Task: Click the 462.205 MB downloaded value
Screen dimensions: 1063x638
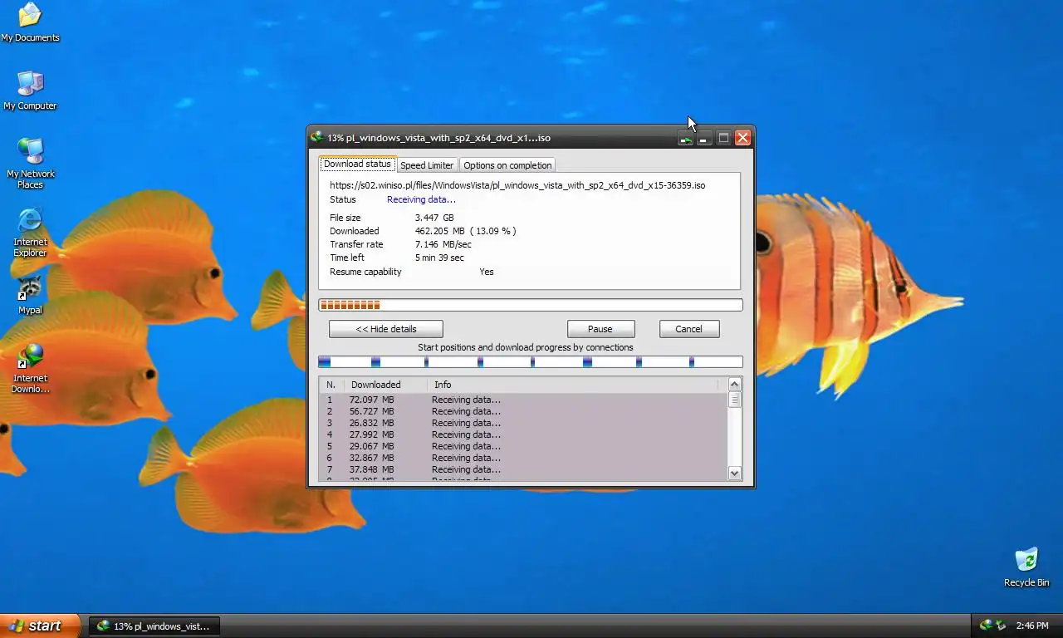Action: click(465, 231)
